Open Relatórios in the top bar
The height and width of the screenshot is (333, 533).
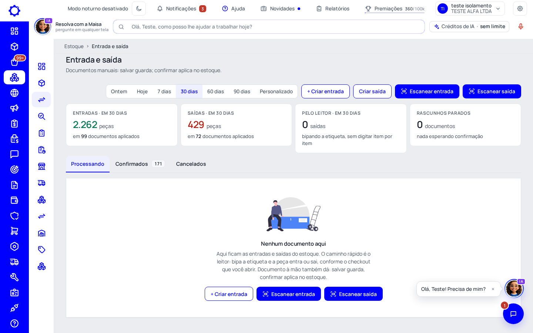pos(333,9)
